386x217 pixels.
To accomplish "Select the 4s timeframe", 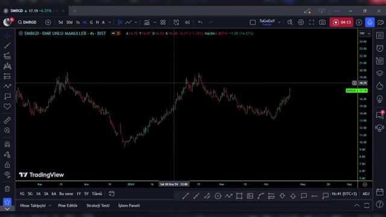I will [84, 22].
